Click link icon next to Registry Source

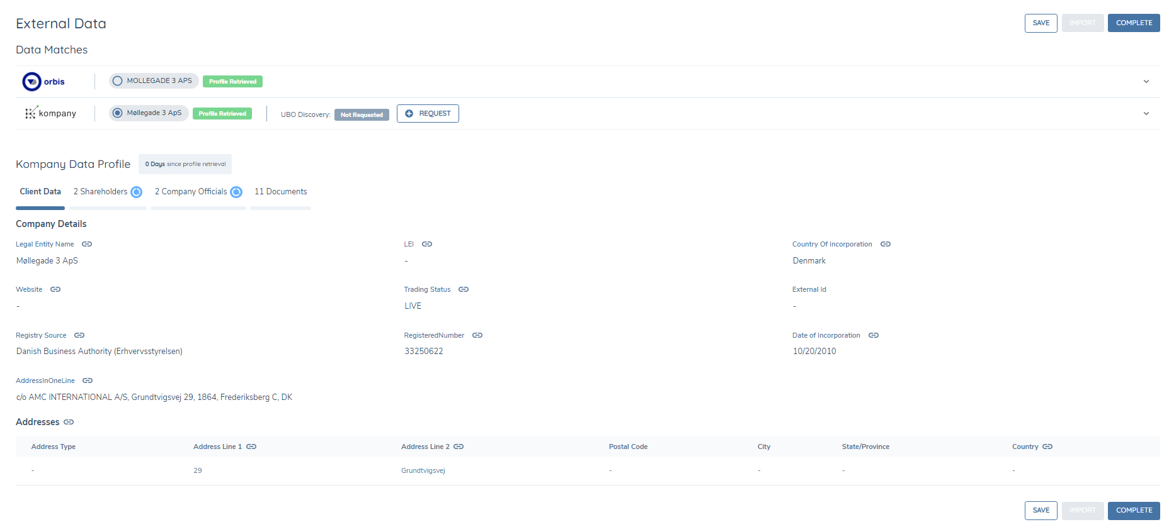pyautogui.click(x=79, y=335)
